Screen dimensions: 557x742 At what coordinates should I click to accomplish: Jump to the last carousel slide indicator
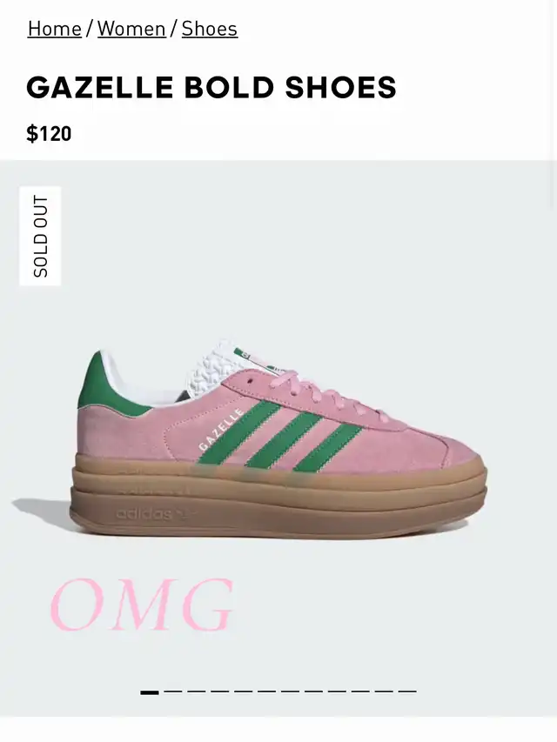[407, 692]
